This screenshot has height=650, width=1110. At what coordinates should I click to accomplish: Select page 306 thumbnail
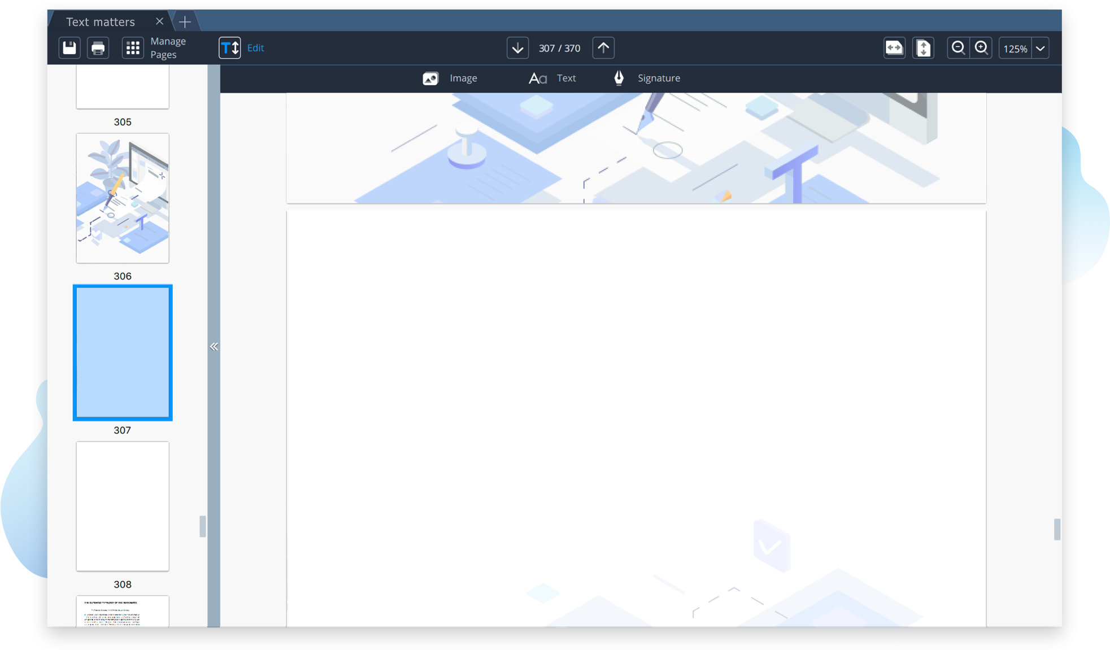coord(123,198)
